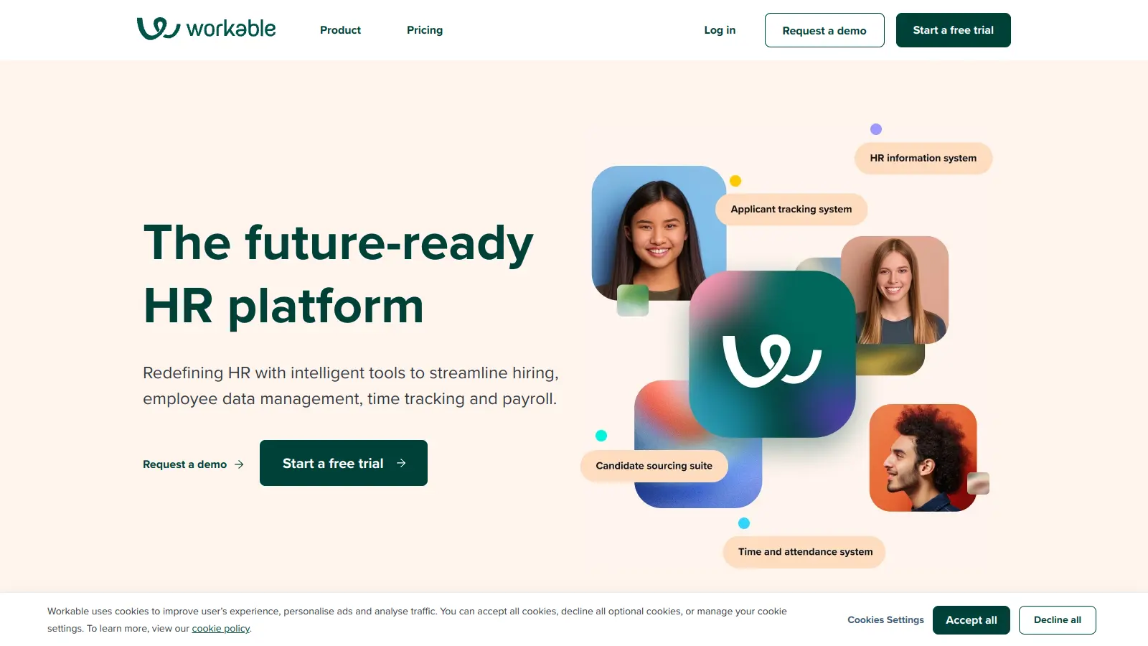Click the purple dot above HR information system

point(875,129)
